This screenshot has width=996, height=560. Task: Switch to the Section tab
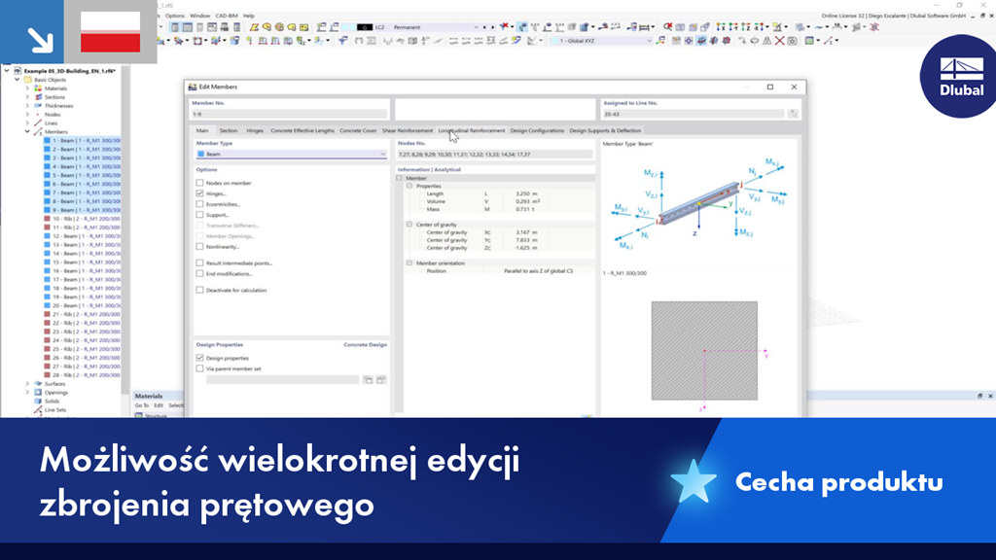point(228,130)
